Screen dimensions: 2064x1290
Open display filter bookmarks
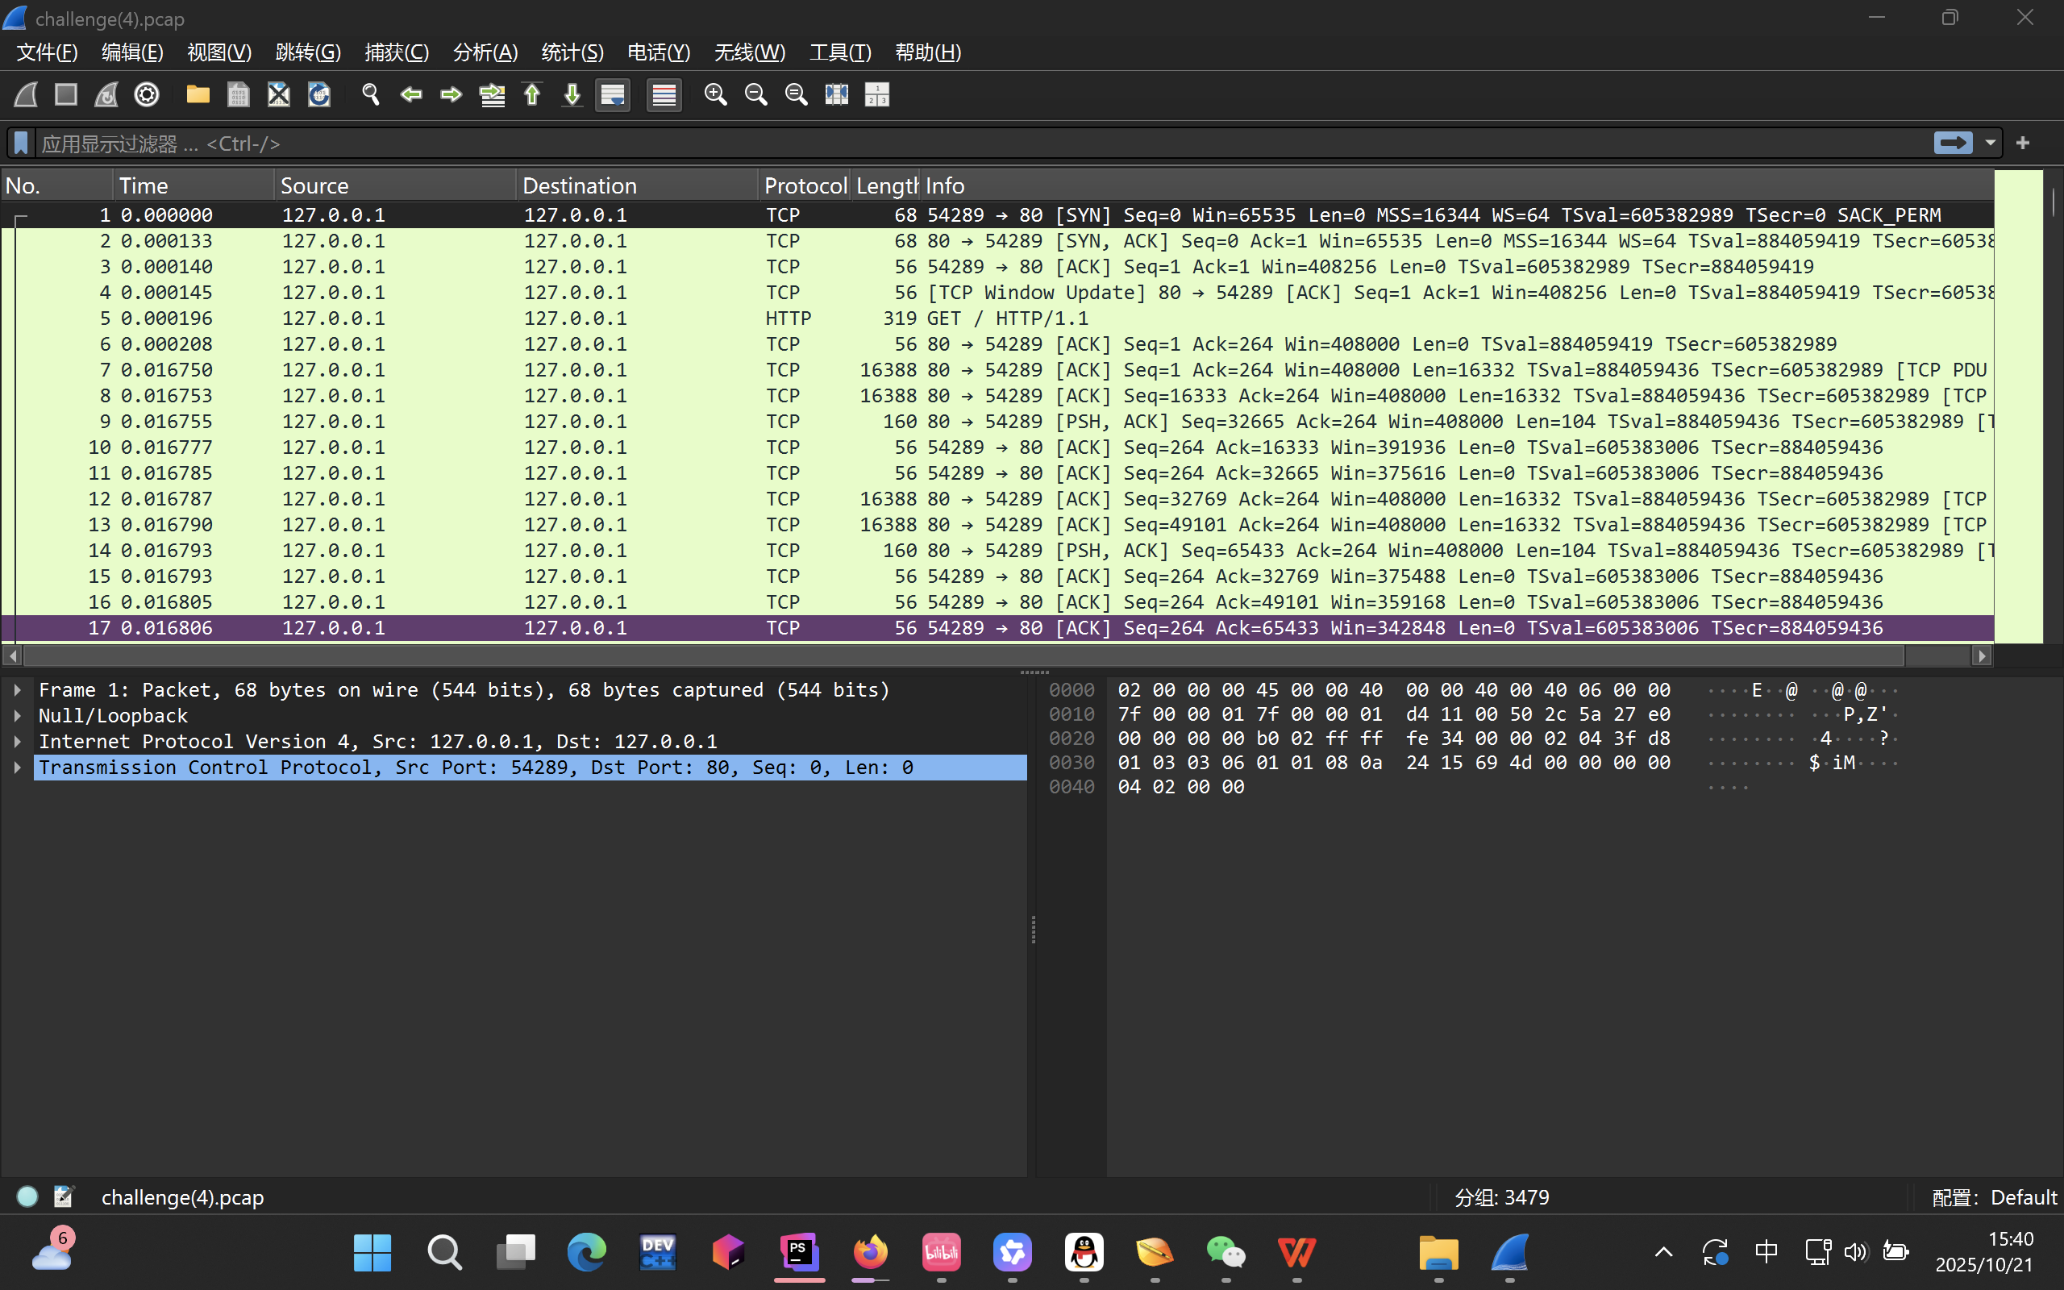pos(21,144)
